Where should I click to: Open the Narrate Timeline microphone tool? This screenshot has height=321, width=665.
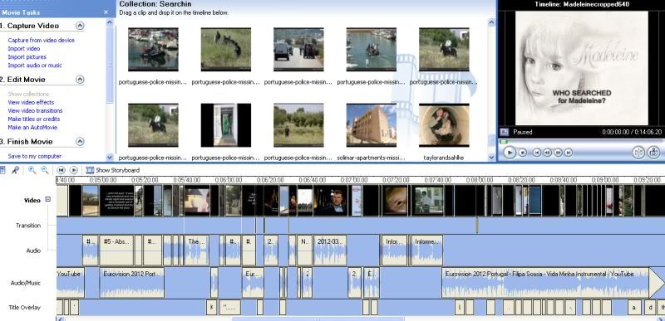click(x=15, y=170)
